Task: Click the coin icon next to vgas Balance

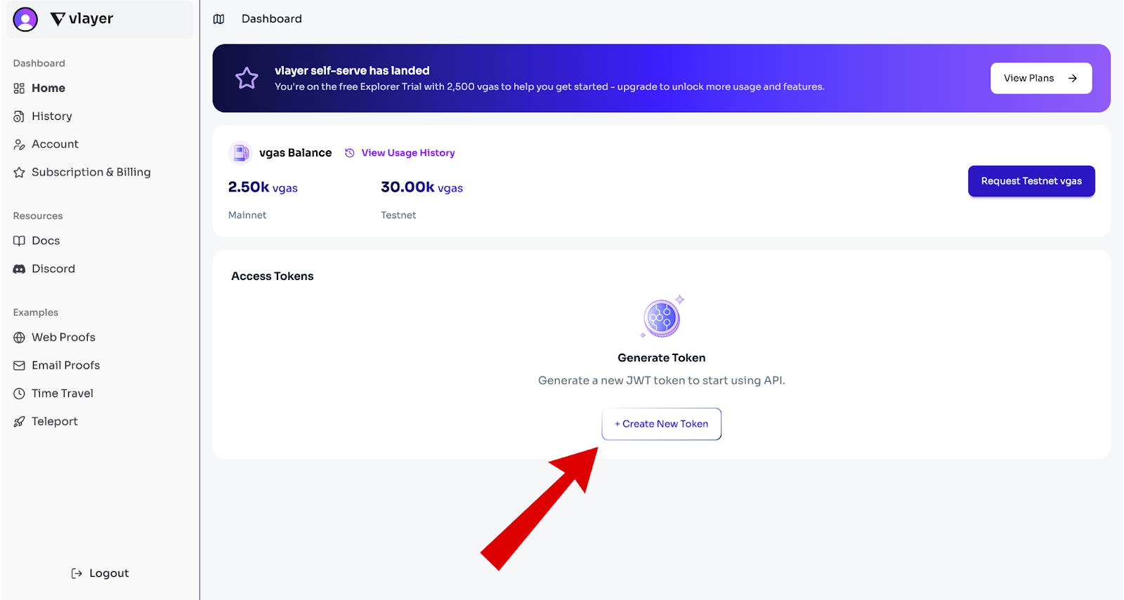Action: tap(240, 152)
